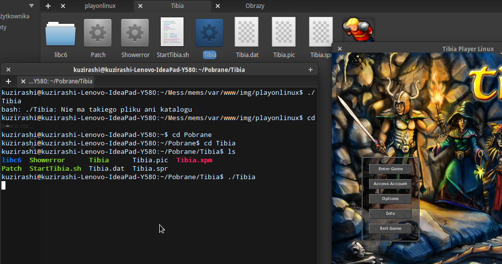Select the Showerror executable icon
The image size is (502, 264).
[x=135, y=33]
